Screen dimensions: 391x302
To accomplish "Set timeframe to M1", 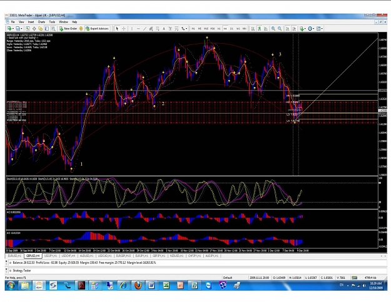I will (193, 29).
